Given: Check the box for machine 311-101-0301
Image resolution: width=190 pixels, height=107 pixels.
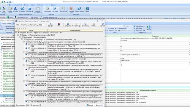Looking at the screenshot, I should click(29, 61).
